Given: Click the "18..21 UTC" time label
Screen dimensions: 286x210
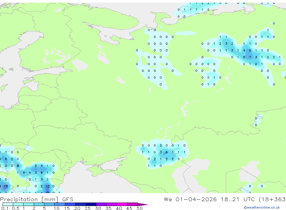Looking at the screenshot, I should (237, 199).
